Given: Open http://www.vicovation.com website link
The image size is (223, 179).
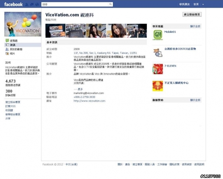Looking at the screenshot, I should [89, 101].
